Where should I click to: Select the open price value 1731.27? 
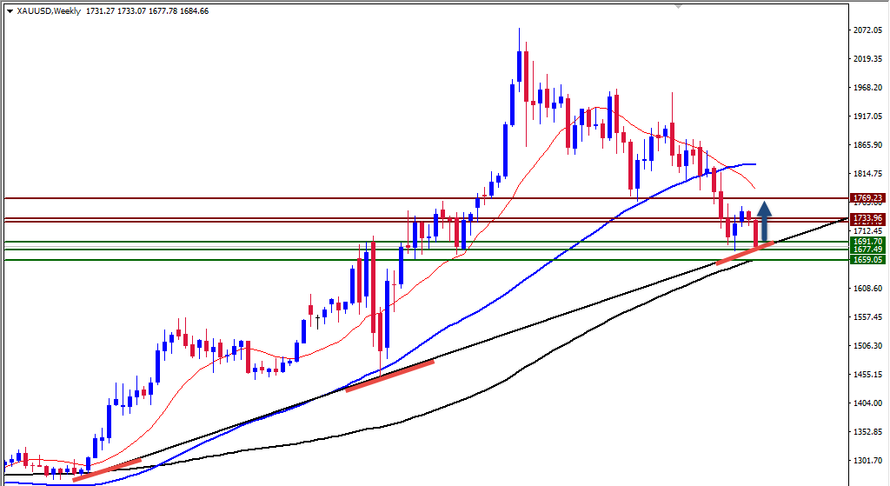pos(101,11)
